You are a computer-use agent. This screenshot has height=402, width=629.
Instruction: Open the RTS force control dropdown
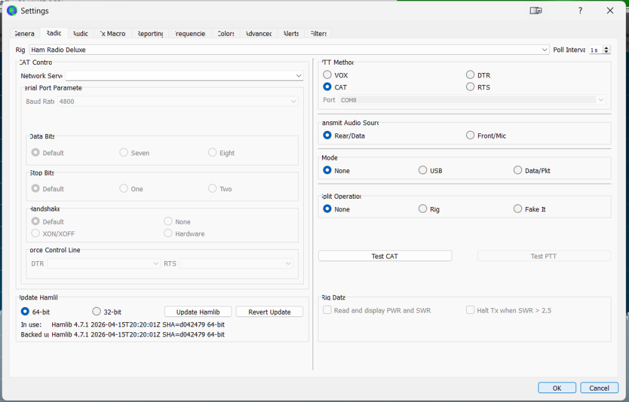pyautogui.click(x=236, y=264)
